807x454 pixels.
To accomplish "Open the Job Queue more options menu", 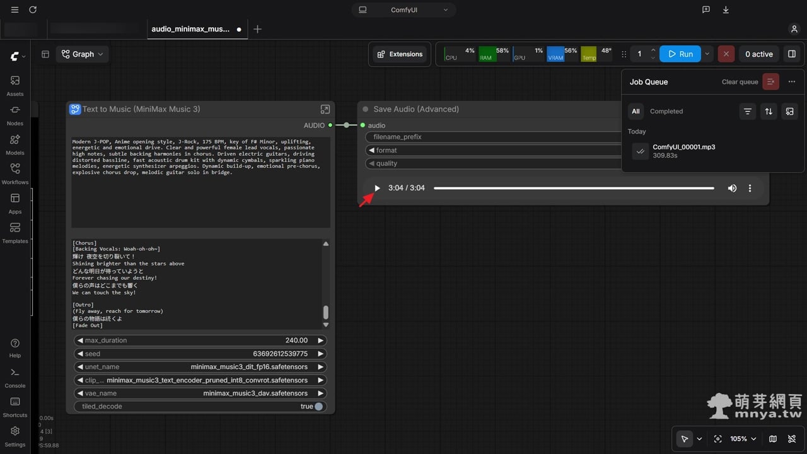I will click(792, 82).
